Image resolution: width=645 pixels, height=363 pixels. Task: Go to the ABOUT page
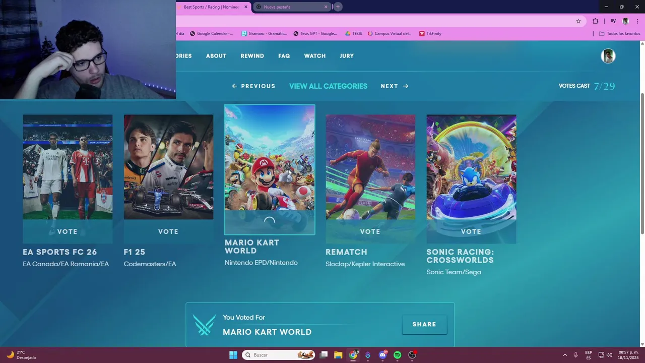pos(216,56)
